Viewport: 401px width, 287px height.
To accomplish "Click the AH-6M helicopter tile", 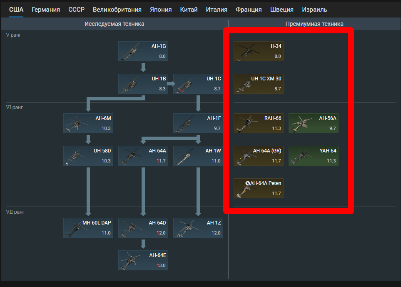I will tap(88, 123).
